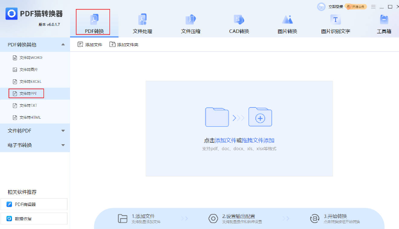Viewport: 399px width, 229px height.
Task: Open the hamburger menu in title bar
Action: pyautogui.click(x=373, y=6)
